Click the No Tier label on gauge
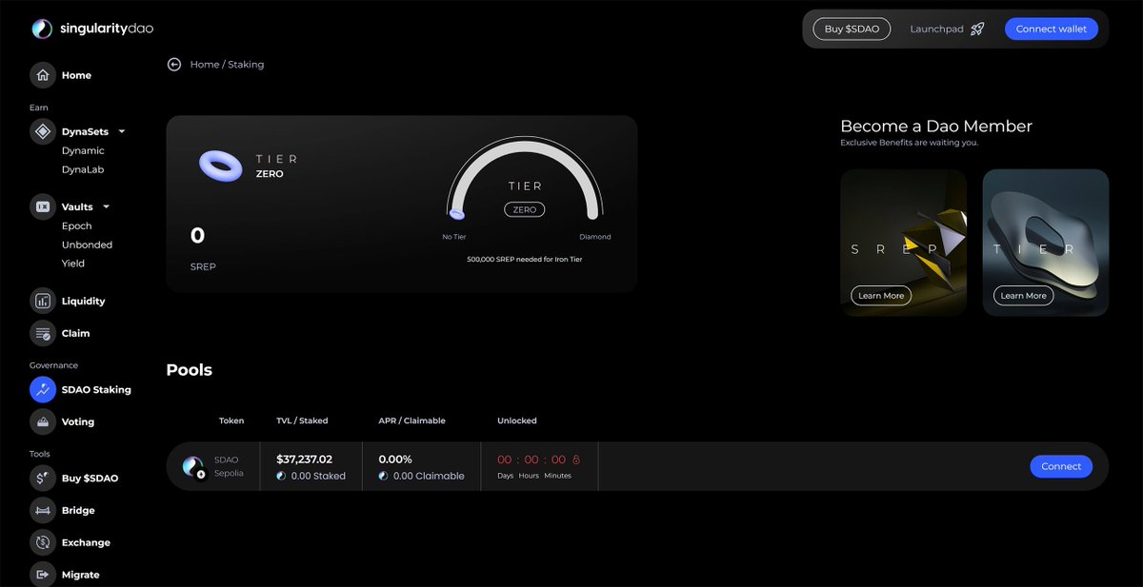The height and width of the screenshot is (587, 1143). point(454,237)
